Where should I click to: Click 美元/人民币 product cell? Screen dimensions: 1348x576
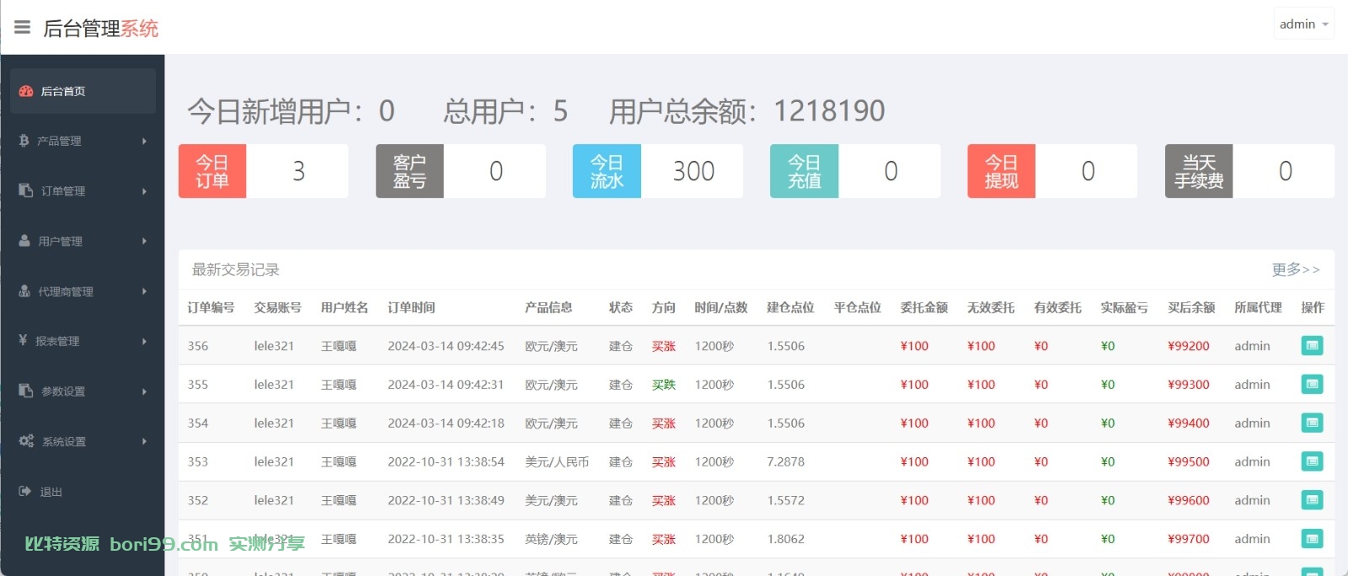coord(557,462)
